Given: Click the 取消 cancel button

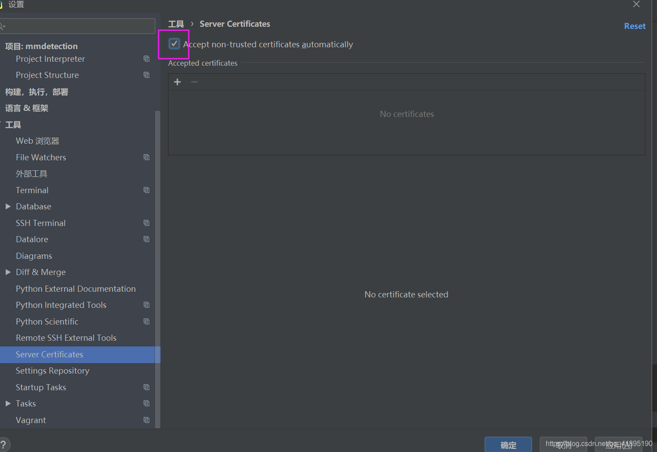Looking at the screenshot, I should [x=563, y=445].
